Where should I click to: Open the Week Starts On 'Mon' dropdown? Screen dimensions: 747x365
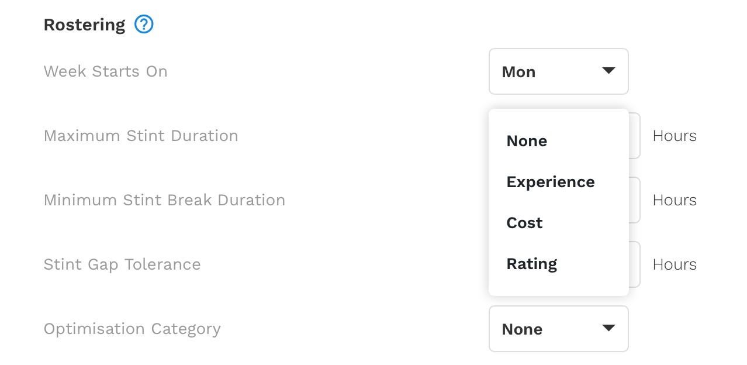(x=559, y=71)
